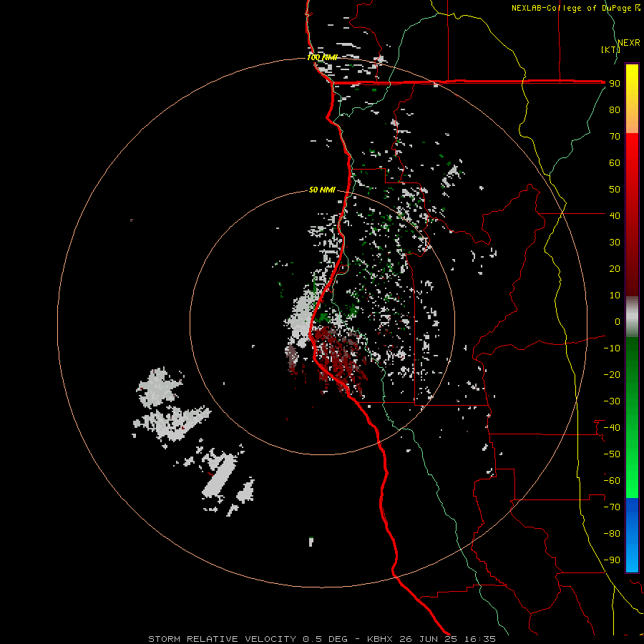644x644 pixels.
Task: Click the NEXLAB-College of DuPage label
Action: tap(575, 8)
